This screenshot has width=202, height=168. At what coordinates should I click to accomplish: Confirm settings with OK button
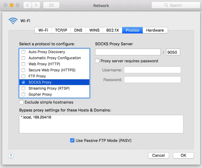183,155
